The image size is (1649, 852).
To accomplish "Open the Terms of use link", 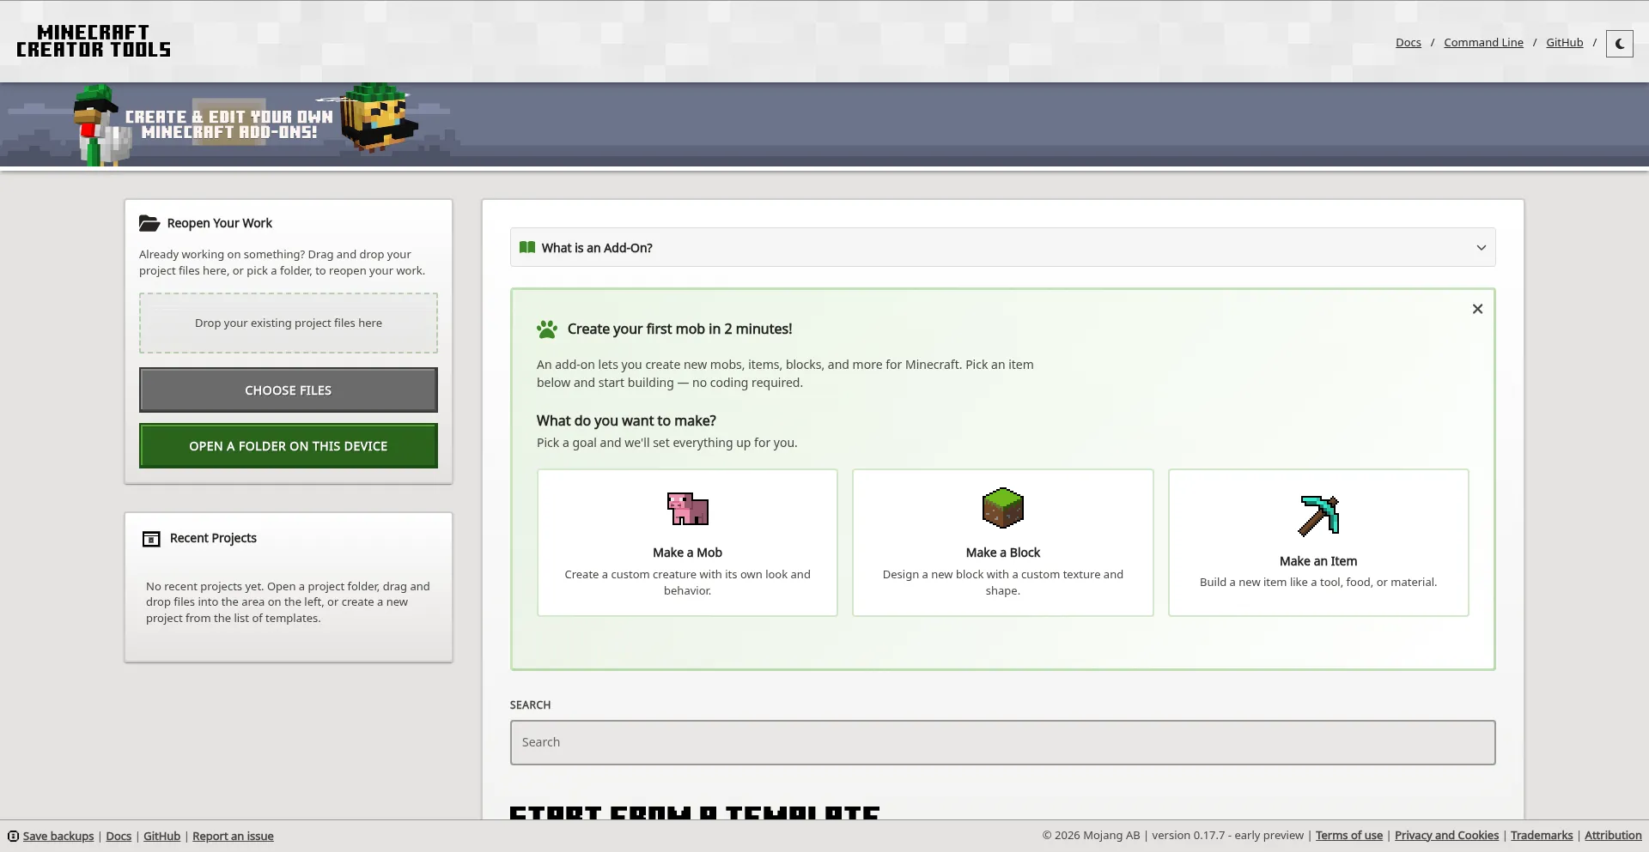I will pyautogui.click(x=1349, y=835).
